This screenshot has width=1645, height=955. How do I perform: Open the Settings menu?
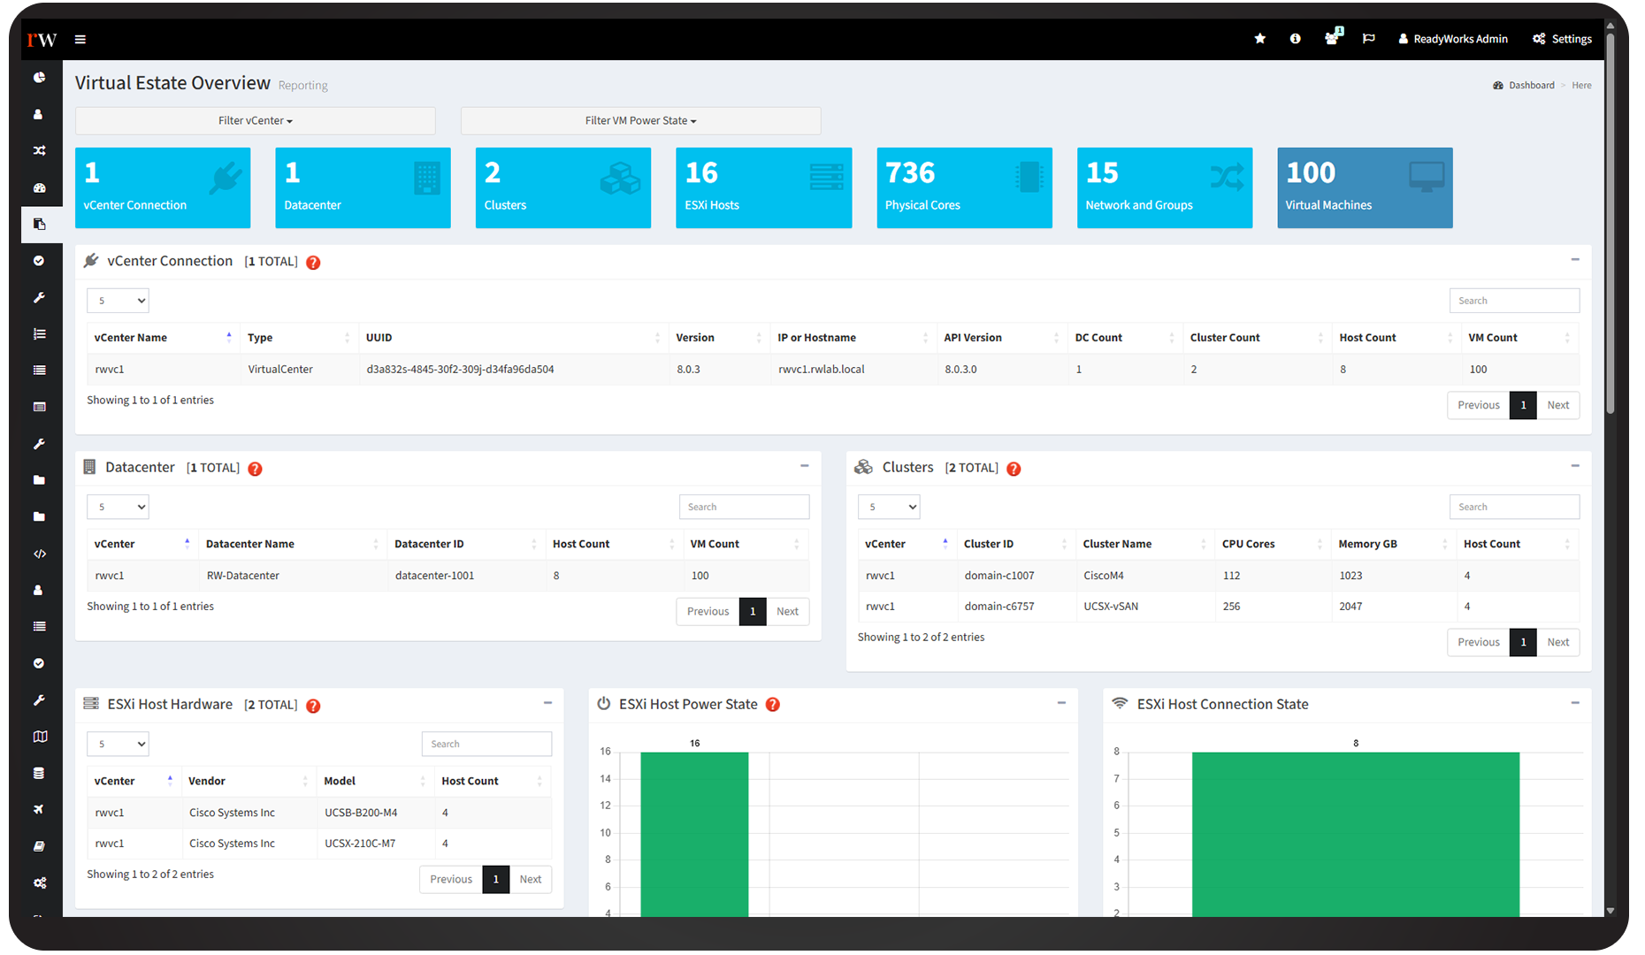pyautogui.click(x=1562, y=39)
